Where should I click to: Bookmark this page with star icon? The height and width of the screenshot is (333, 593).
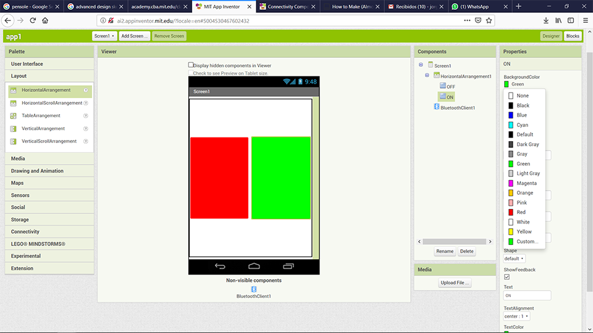(489, 20)
